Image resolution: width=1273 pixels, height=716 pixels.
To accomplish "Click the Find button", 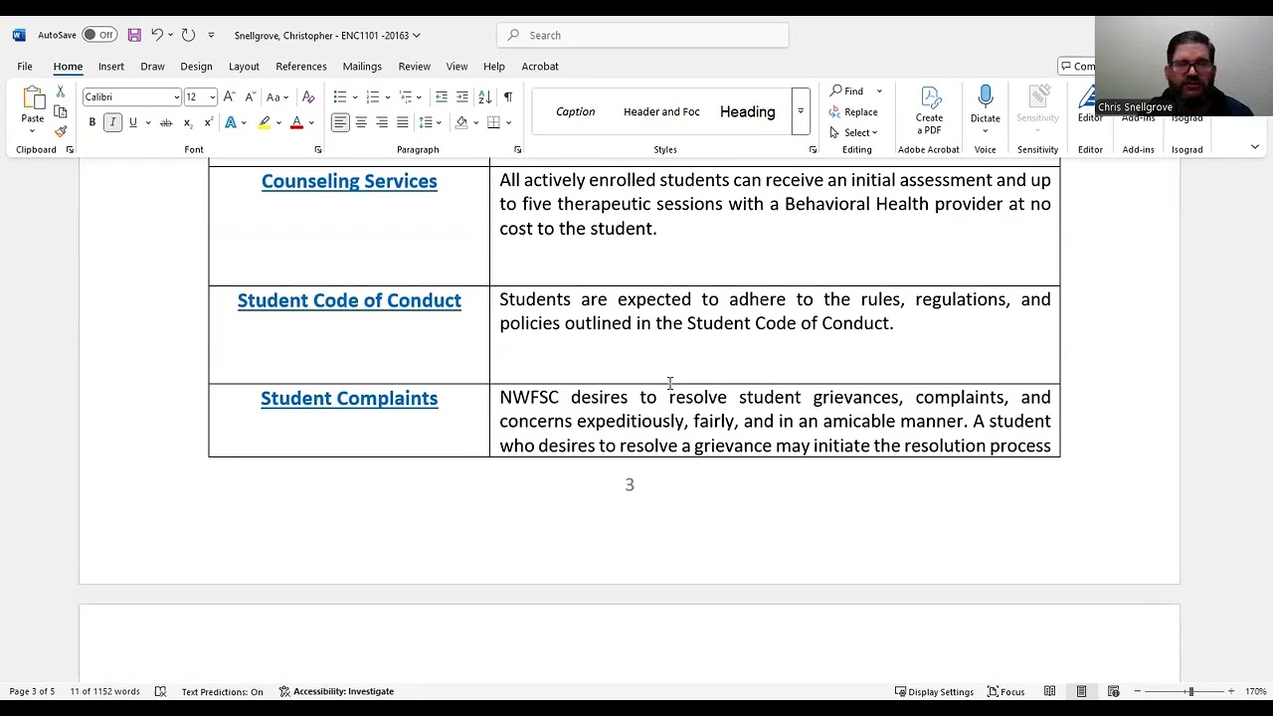I will click(847, 90).
